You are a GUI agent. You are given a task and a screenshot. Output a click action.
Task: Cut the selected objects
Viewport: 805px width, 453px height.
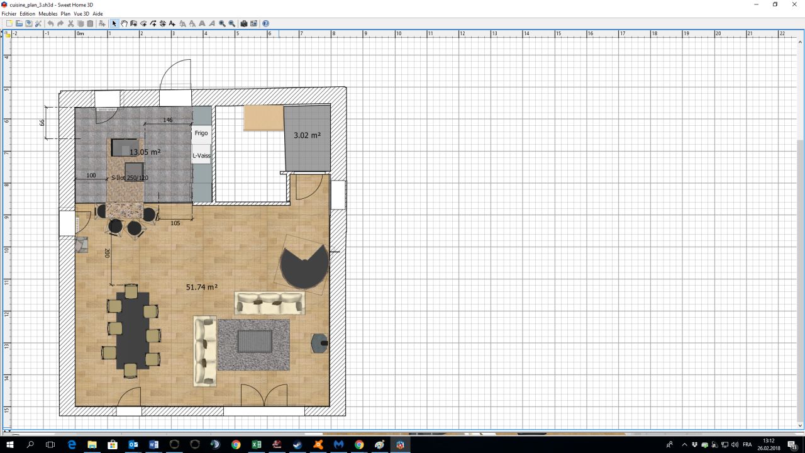click(x=70, y=23)
